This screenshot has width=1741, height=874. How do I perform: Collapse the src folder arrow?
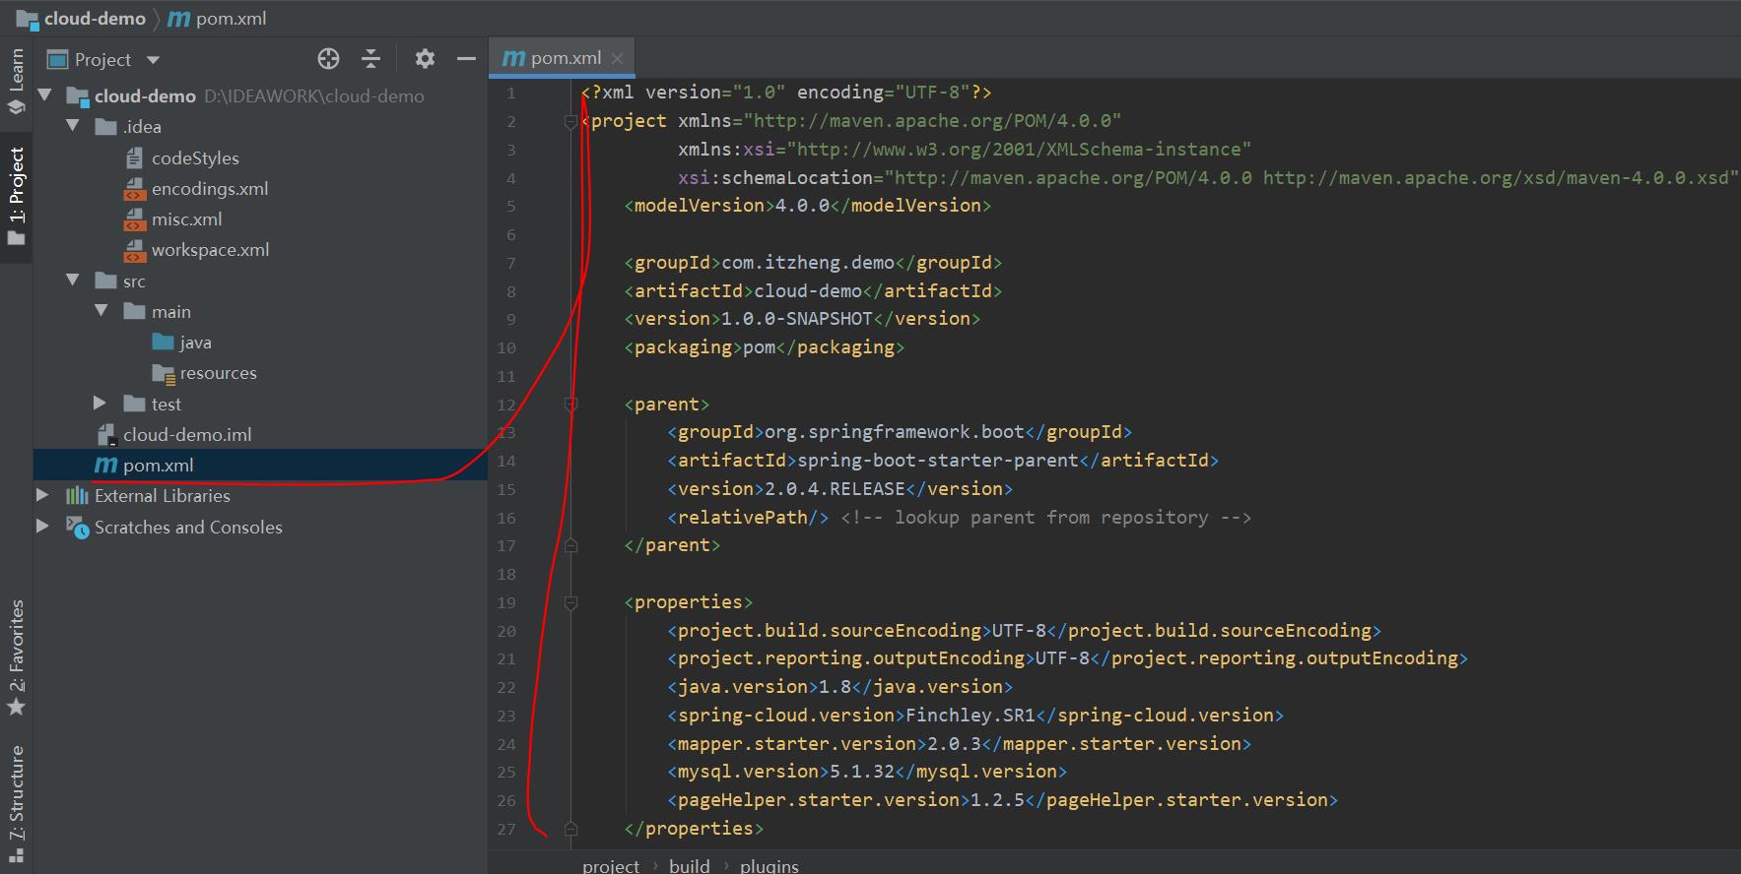[x=73, y=281]
